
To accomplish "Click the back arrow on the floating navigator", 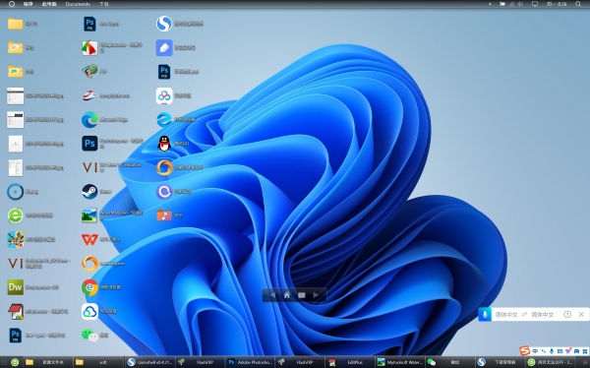I will pos(272,295).
